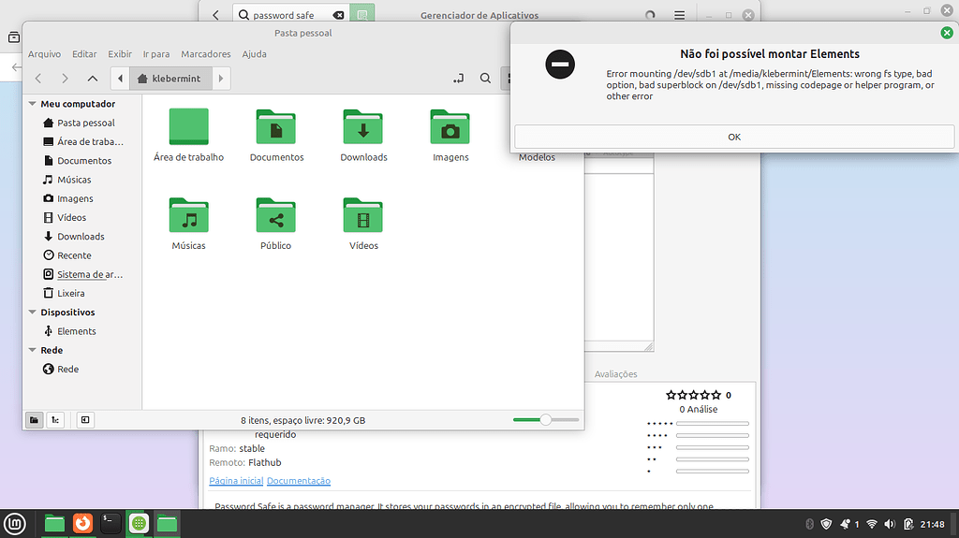Go back with the file manager back arrow
959x538 pixels.
click(x=38, y=79)
